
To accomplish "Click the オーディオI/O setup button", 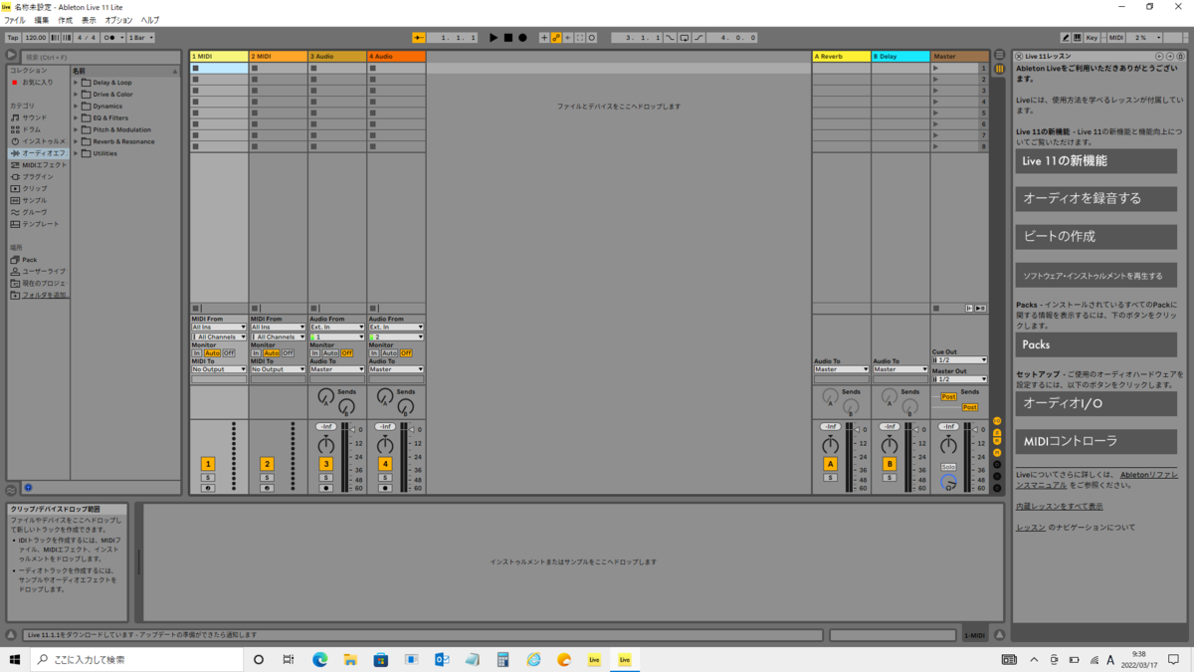I will pyautogui.click(x=1096, y=404).
